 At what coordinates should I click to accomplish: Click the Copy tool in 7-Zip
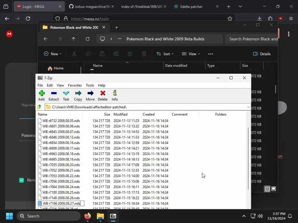point(78,96)
